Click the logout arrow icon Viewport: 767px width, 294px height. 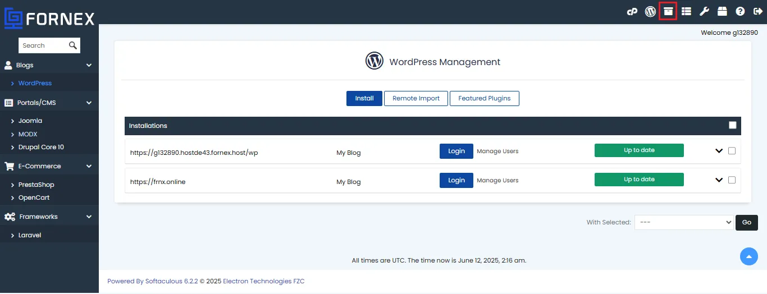pyautogui.click(x=757, y=11)
